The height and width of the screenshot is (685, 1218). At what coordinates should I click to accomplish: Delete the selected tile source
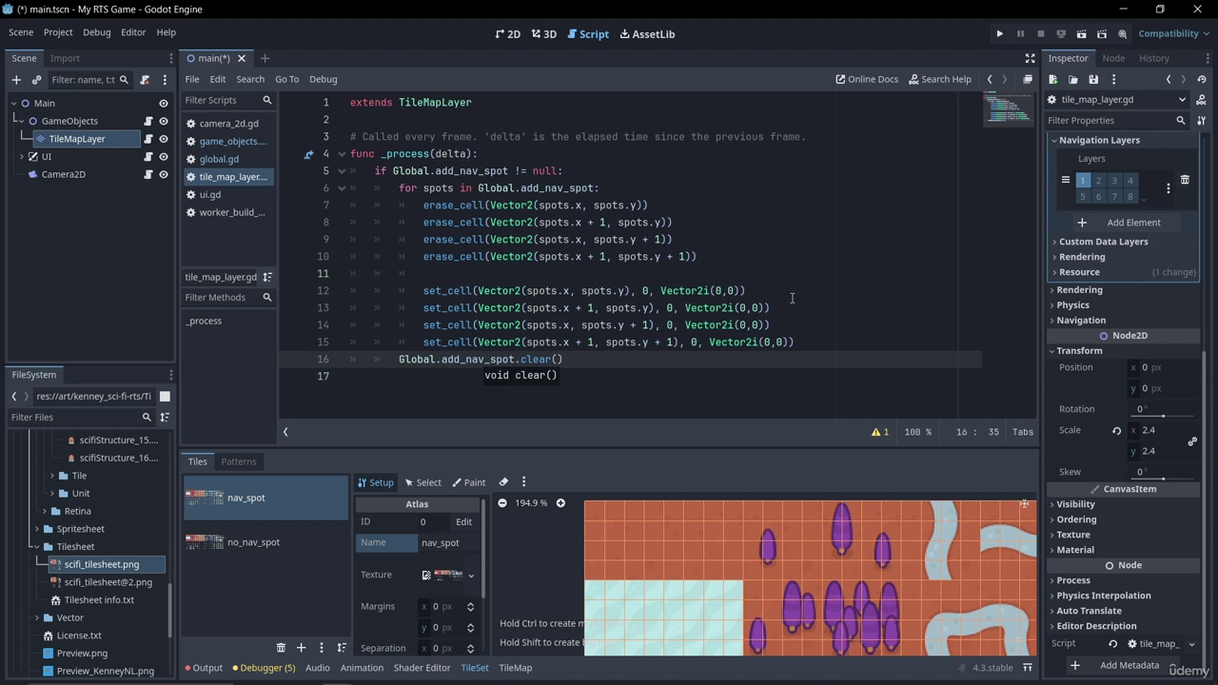point(281,648)
